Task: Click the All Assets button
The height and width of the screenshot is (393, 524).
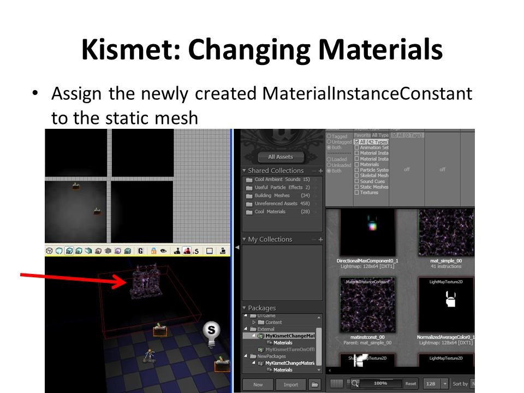Action: coord(281,157)
